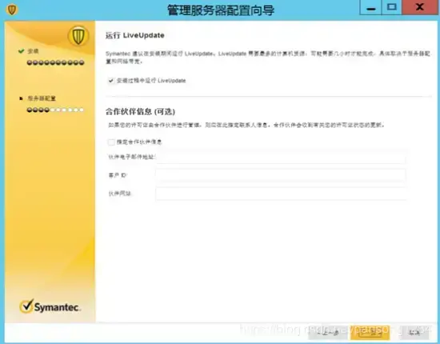This screenshot has height=344, width=440.
Task: Click the shield icon in title bar
Action: tap(12, 10)
